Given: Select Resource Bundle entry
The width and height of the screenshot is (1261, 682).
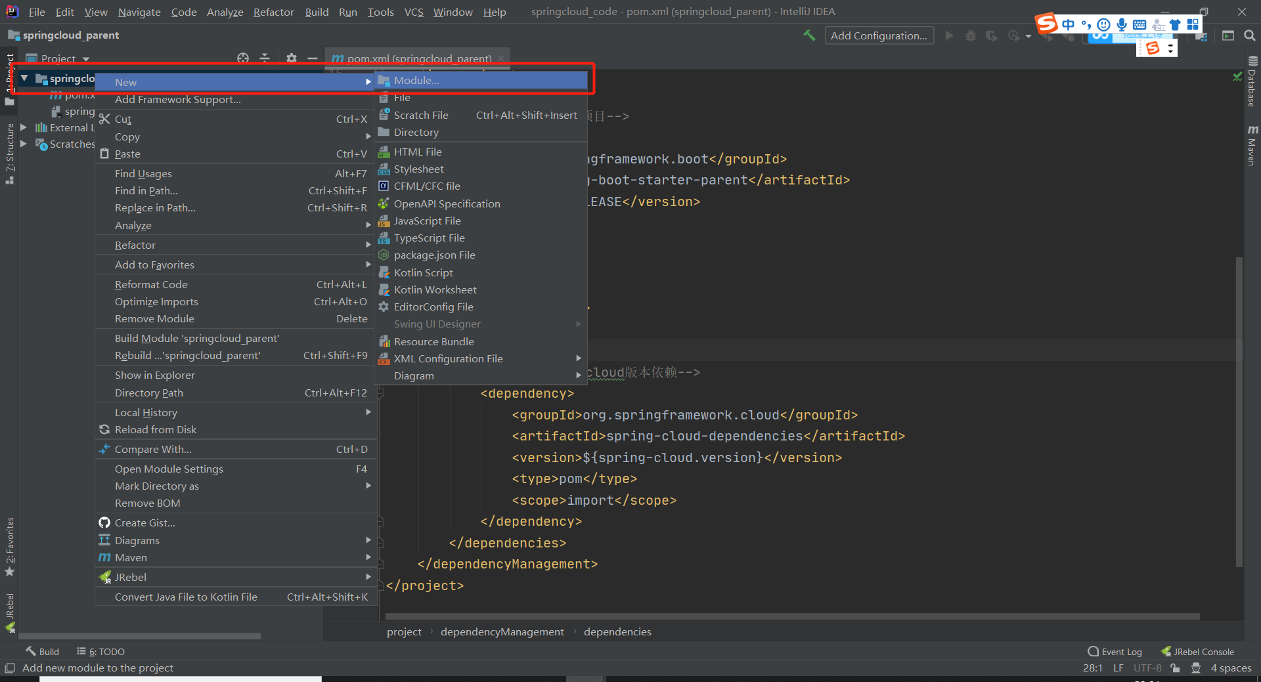Looking at the screenshot, I should pos(481,341).
